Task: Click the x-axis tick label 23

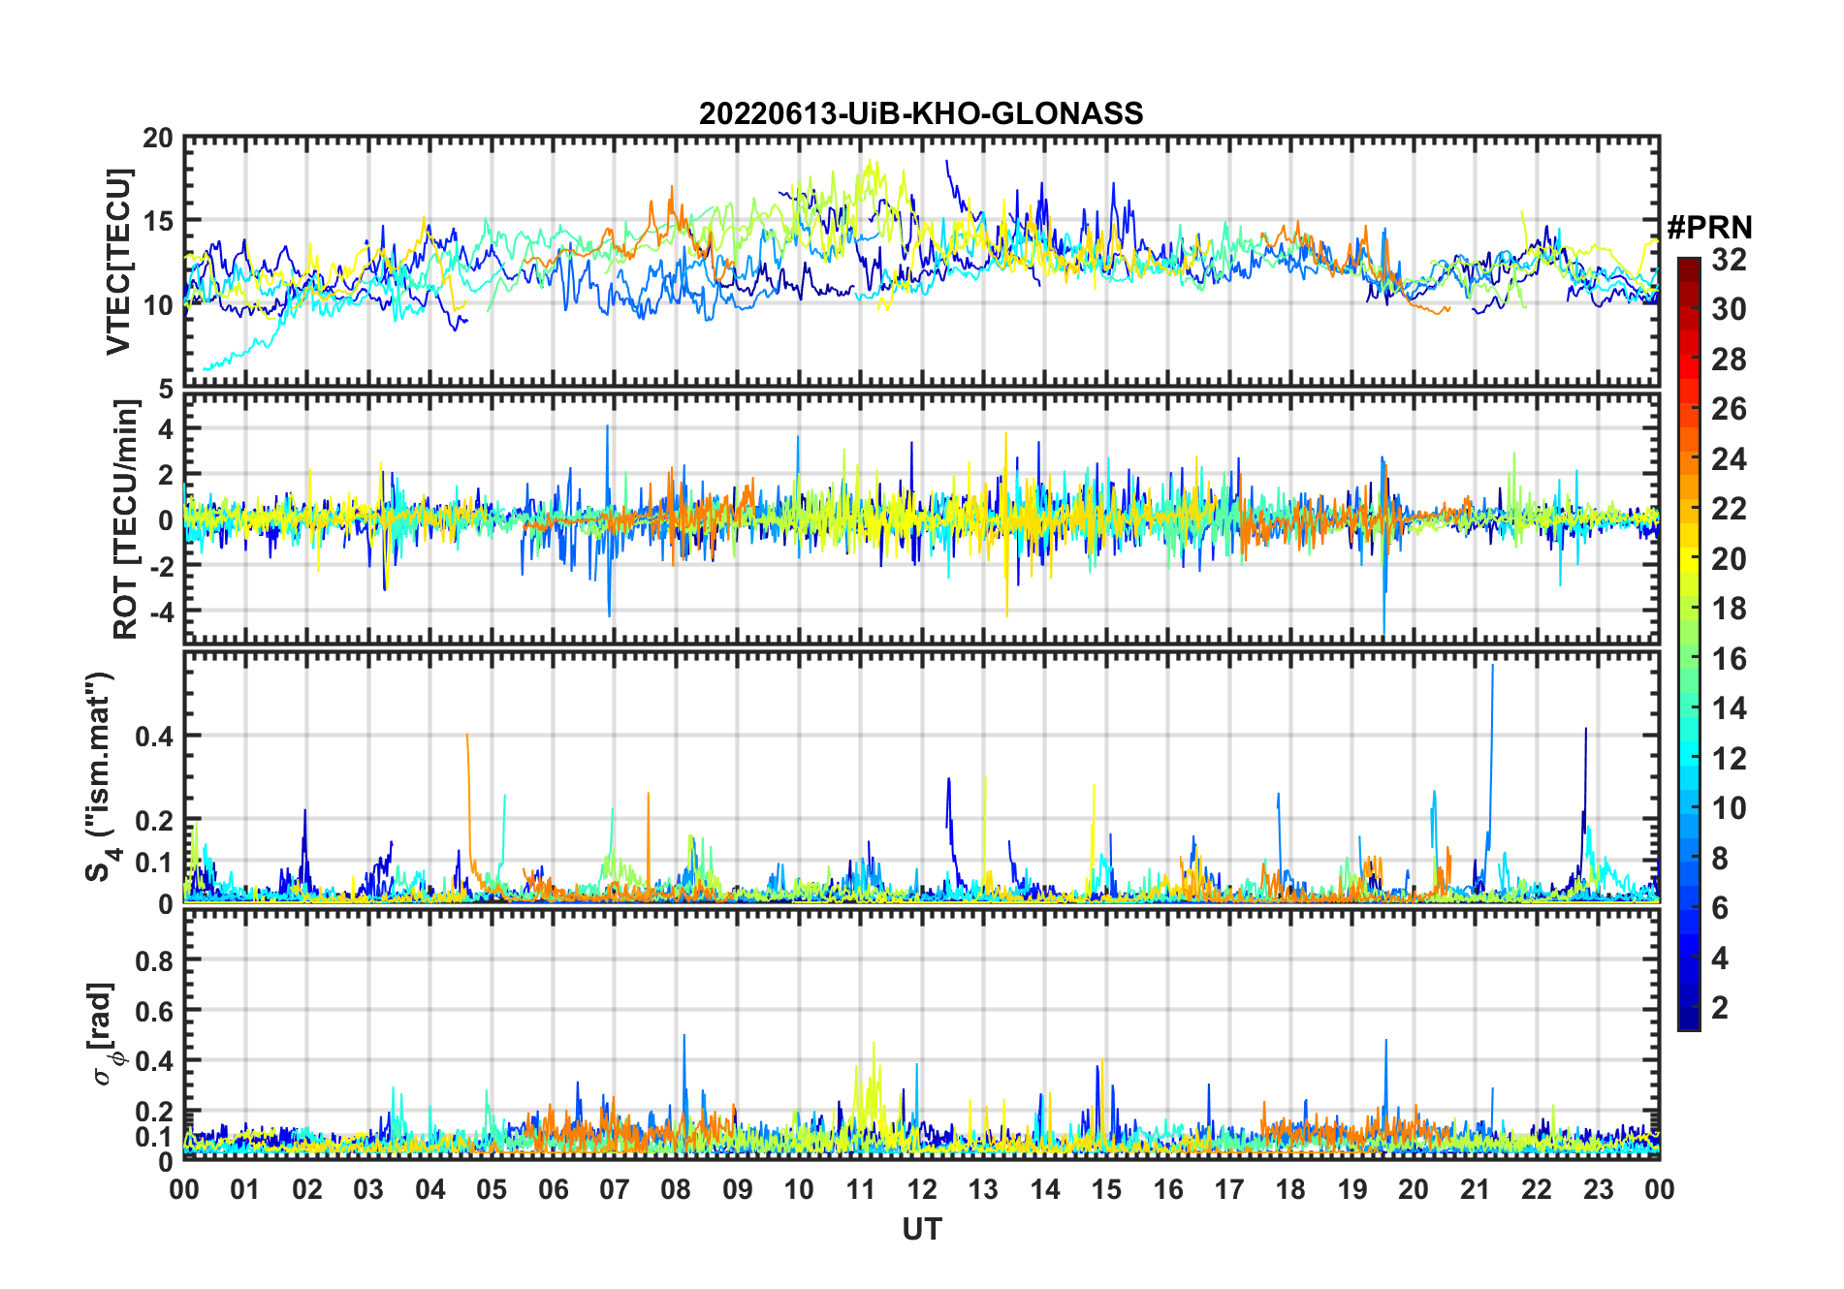Action: [x=1598, y=1189]
